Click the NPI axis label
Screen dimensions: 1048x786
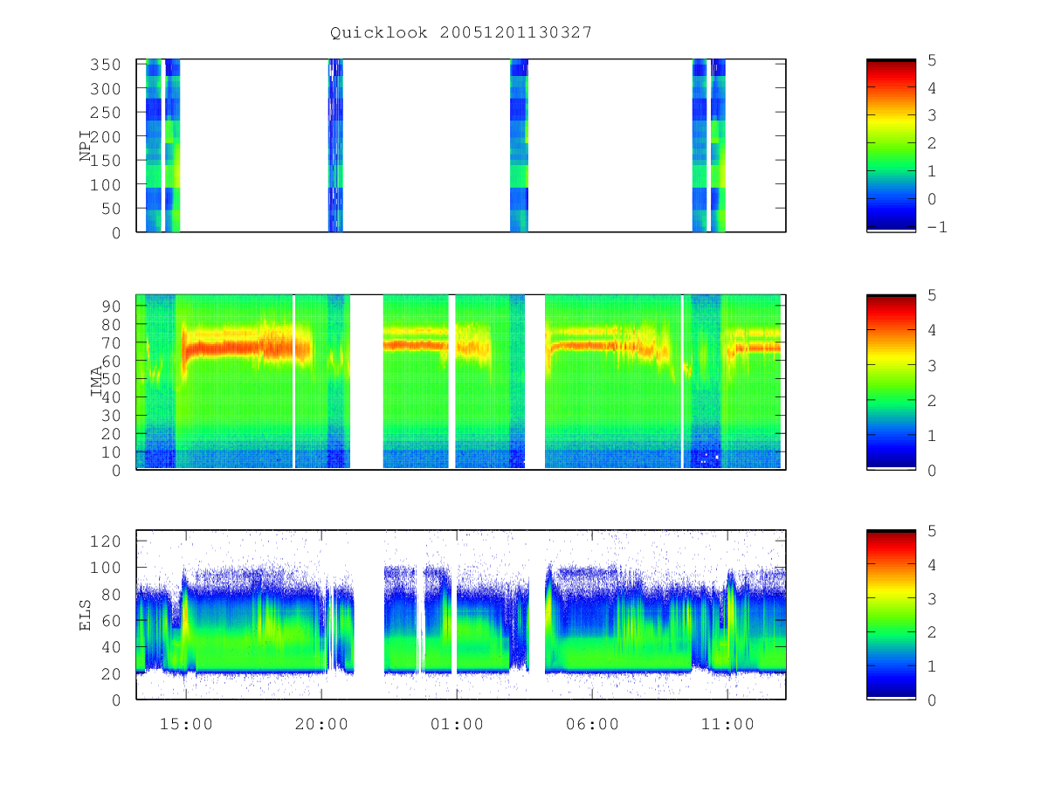pyautogui.click(x=86, y=146)
